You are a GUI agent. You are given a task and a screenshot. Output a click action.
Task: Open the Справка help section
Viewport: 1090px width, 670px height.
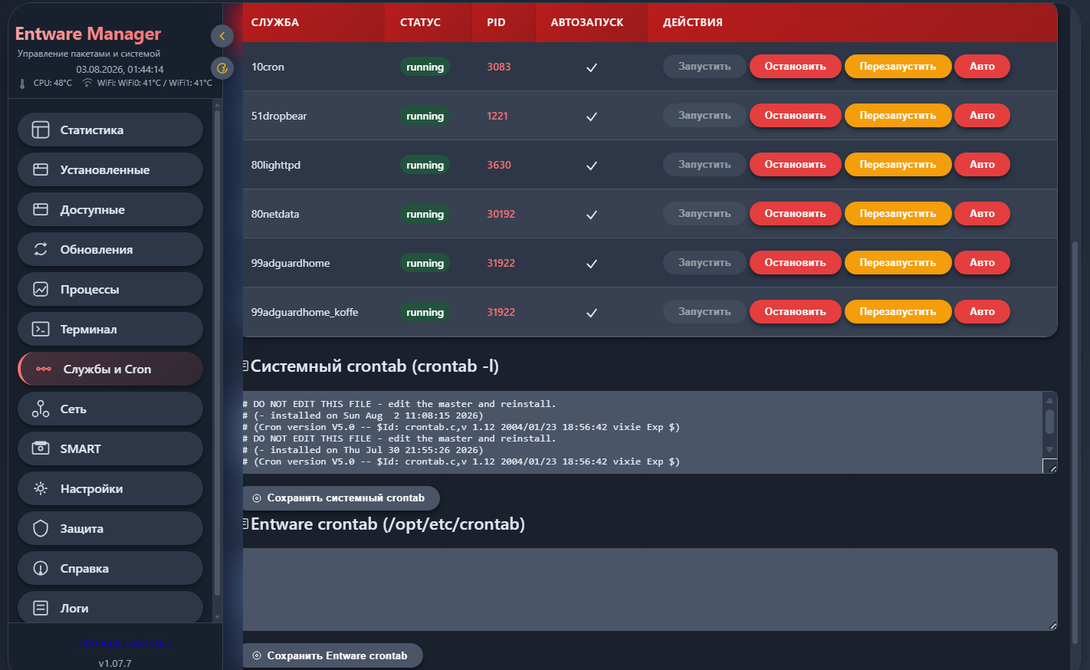pos(110,568)
